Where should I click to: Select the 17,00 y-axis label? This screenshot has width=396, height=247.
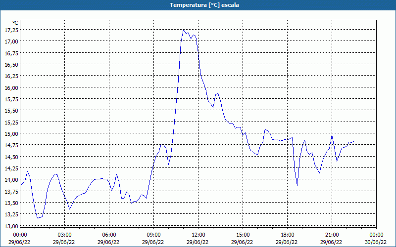click(11, 41)
